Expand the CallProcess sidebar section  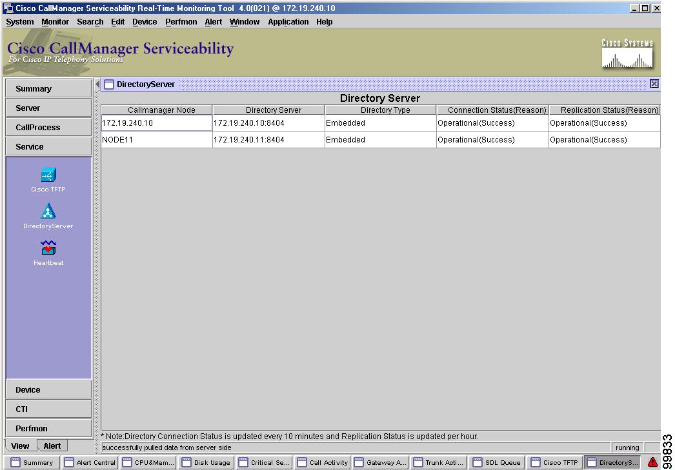tap(48, 127)
